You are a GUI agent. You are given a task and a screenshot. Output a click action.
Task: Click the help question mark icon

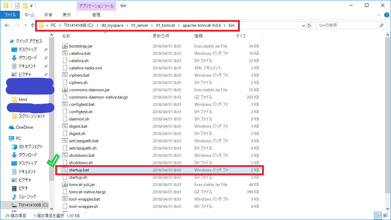387,15
